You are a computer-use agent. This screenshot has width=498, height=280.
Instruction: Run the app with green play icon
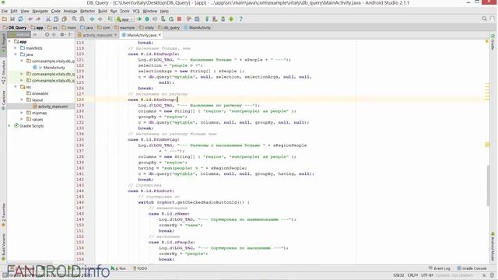[139, 19]
